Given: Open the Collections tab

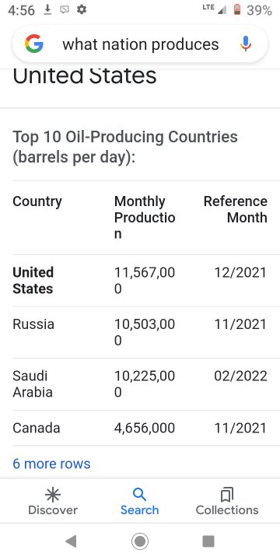Looking at the screenshot, I should tap(227, 502).
